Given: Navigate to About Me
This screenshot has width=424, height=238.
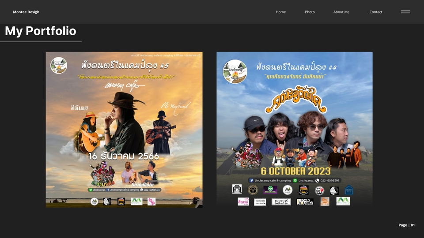Looking at the screenshot, I should [341, 12].
